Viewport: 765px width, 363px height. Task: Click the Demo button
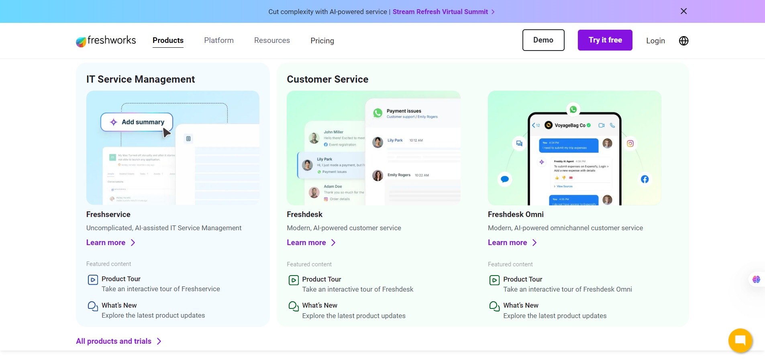coord(543,40)
